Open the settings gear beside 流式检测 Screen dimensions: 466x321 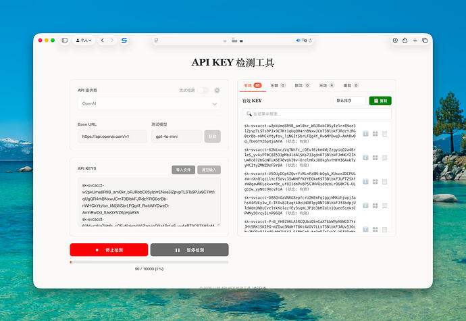217,90
